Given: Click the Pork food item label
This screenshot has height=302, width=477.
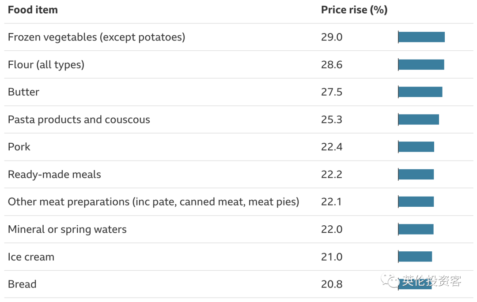Looking at the screenshot, I should pos(19,147).
